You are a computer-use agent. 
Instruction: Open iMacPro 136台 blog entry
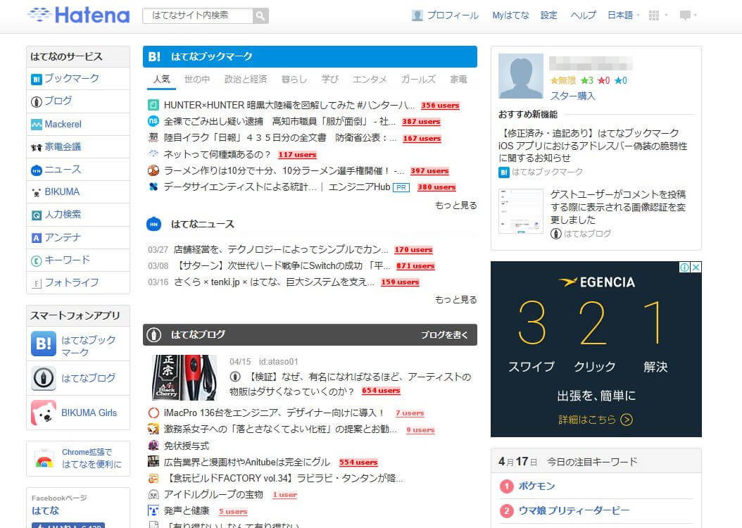coord(274,413)
